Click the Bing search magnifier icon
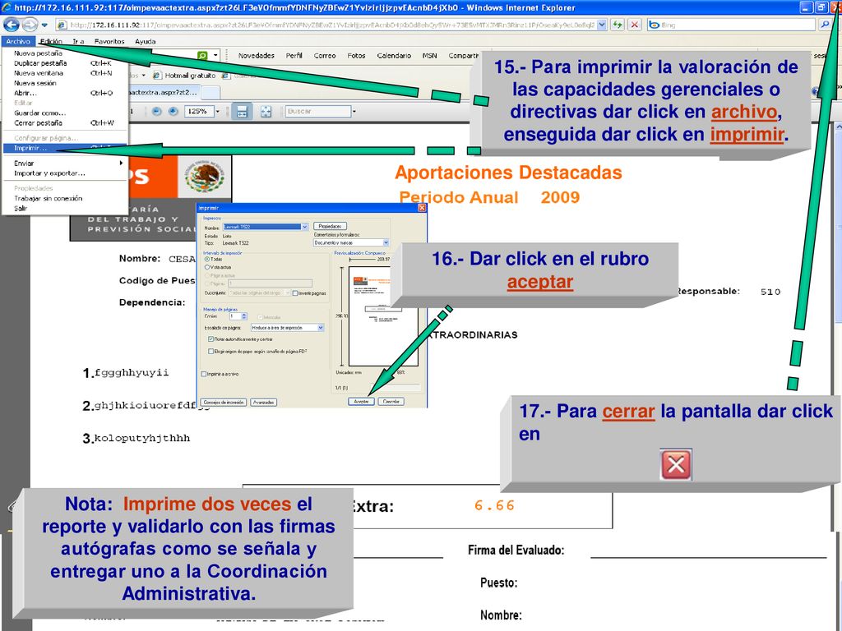The width and height of the screenshot is (842, 631). (x=824, y=25)
